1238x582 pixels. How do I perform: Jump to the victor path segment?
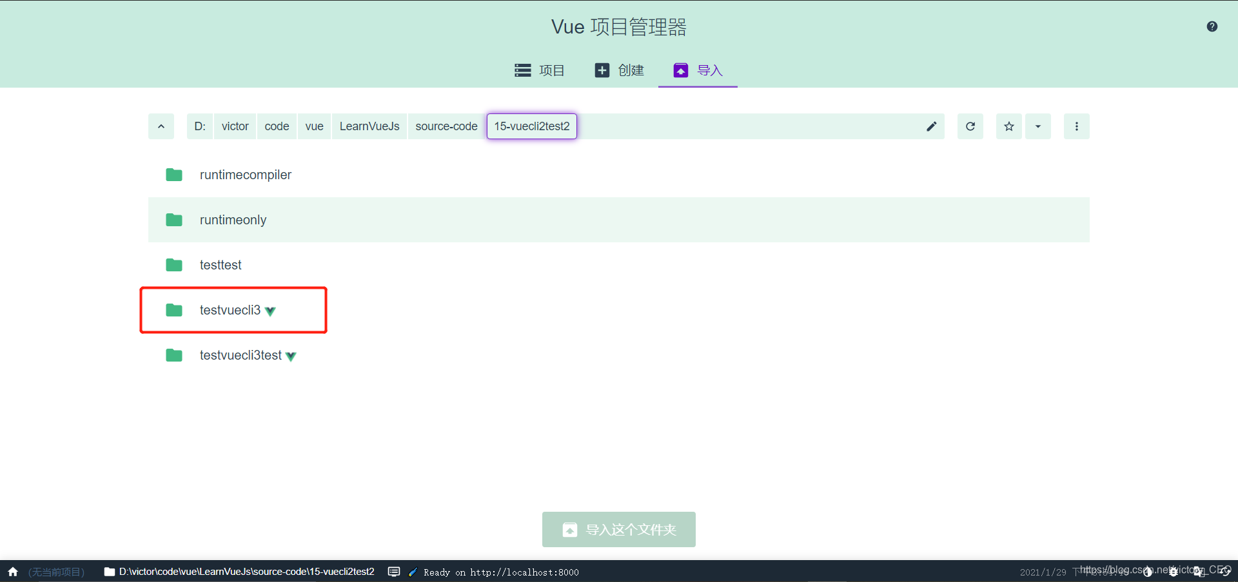coord(235,126)
